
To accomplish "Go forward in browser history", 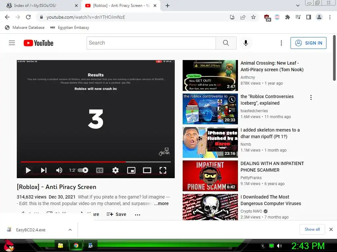I will point(18,17).
